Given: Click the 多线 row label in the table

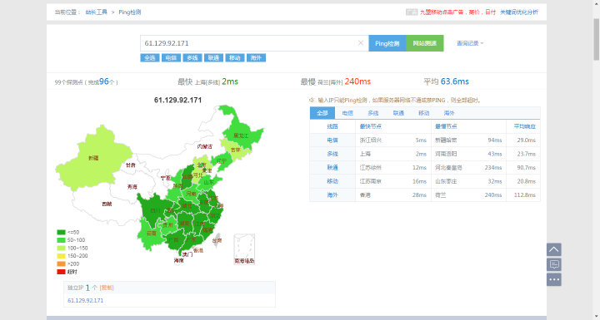Looking at the screenshot, I should [332, 154].
